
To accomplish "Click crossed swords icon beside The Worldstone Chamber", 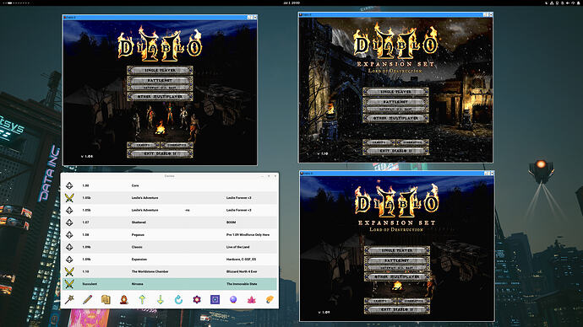I will coord(69,271).
